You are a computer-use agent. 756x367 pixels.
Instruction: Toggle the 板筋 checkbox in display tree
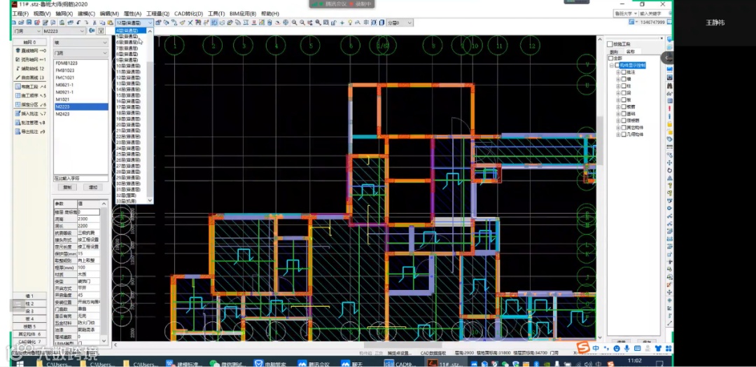coord(624,106)
